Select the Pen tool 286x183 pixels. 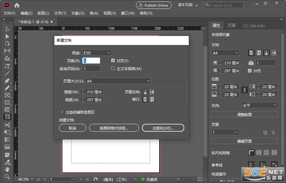click(7, 81)
